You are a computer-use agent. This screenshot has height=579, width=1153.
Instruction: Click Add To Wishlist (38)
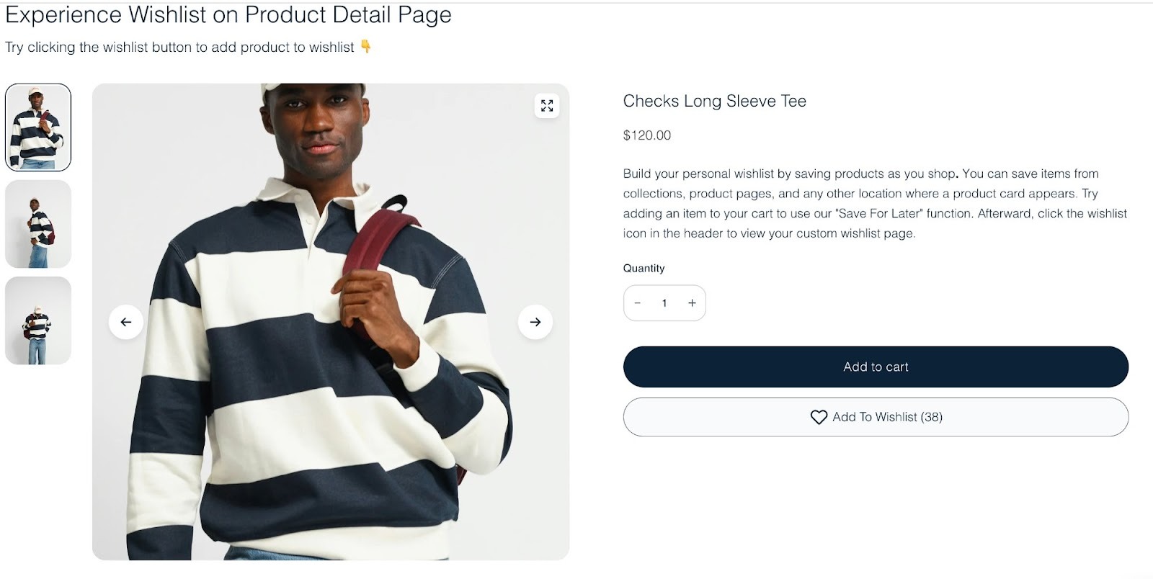coord(875,417)
